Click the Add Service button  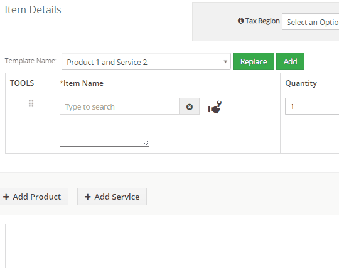[x=112, y=197]
